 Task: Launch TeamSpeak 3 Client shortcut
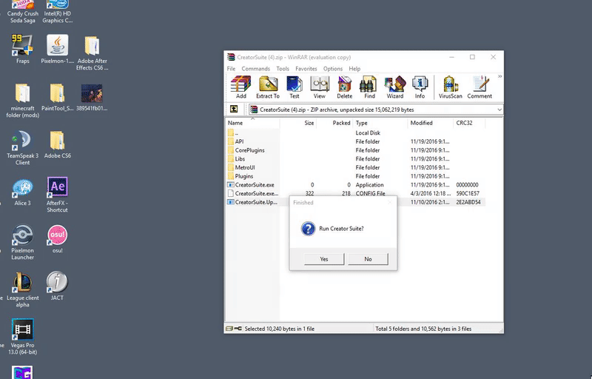(23, 147)
